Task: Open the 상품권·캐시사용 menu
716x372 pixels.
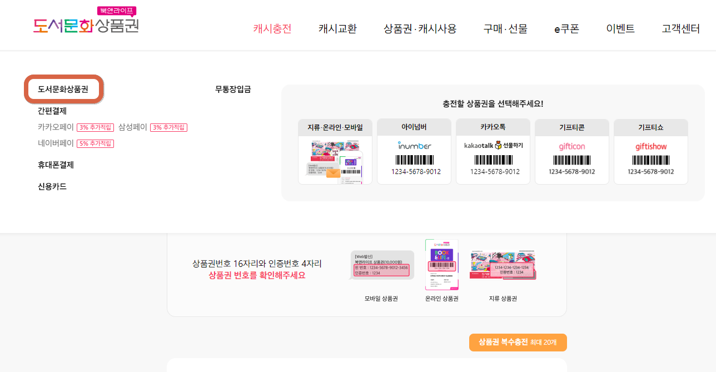Action: point(420,29)
